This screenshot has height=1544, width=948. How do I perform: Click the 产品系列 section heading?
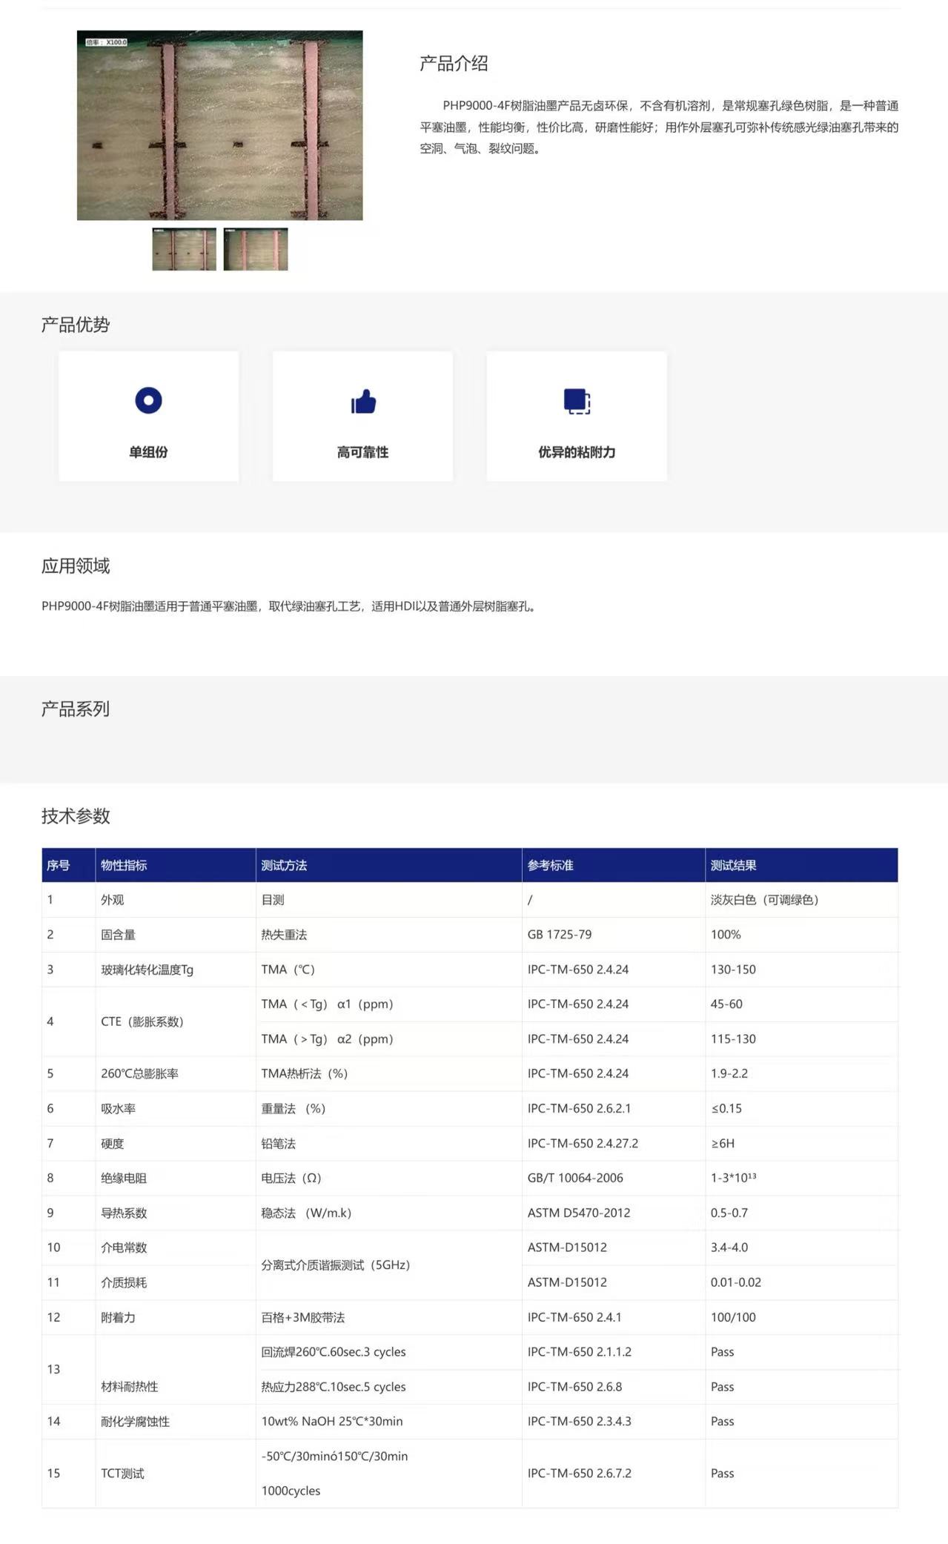pos(76,709)
